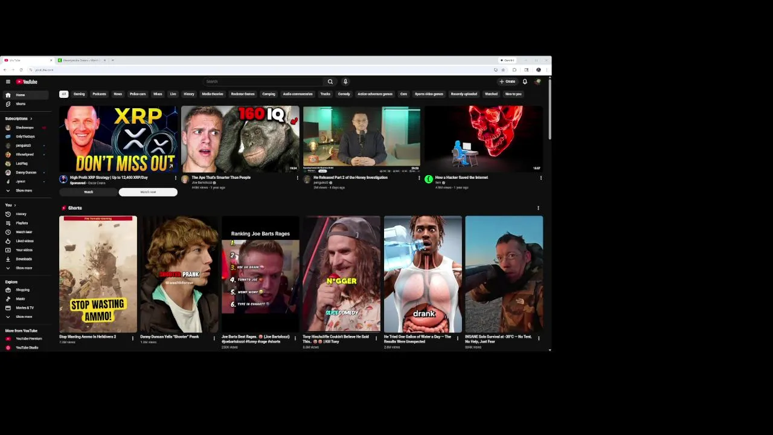Click the Create button
This screenshot has width=773, height=435.
[507, 82]
